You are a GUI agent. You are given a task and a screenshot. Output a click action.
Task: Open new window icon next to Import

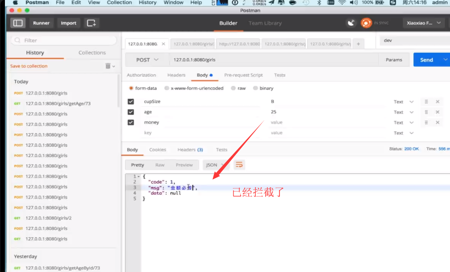tap(91, 23)
